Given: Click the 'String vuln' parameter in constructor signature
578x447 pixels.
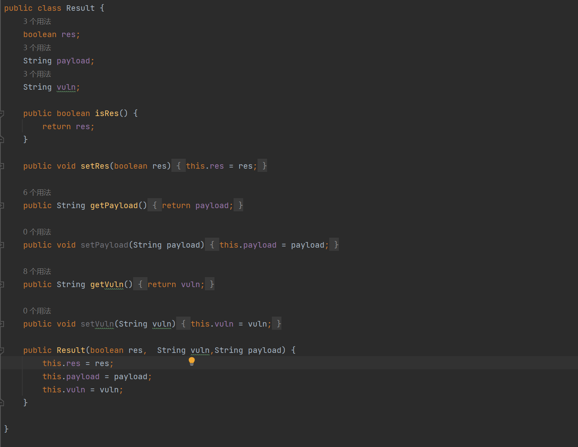Looking at the screenshot, I should pyautogui.click(x=183, y=350).
